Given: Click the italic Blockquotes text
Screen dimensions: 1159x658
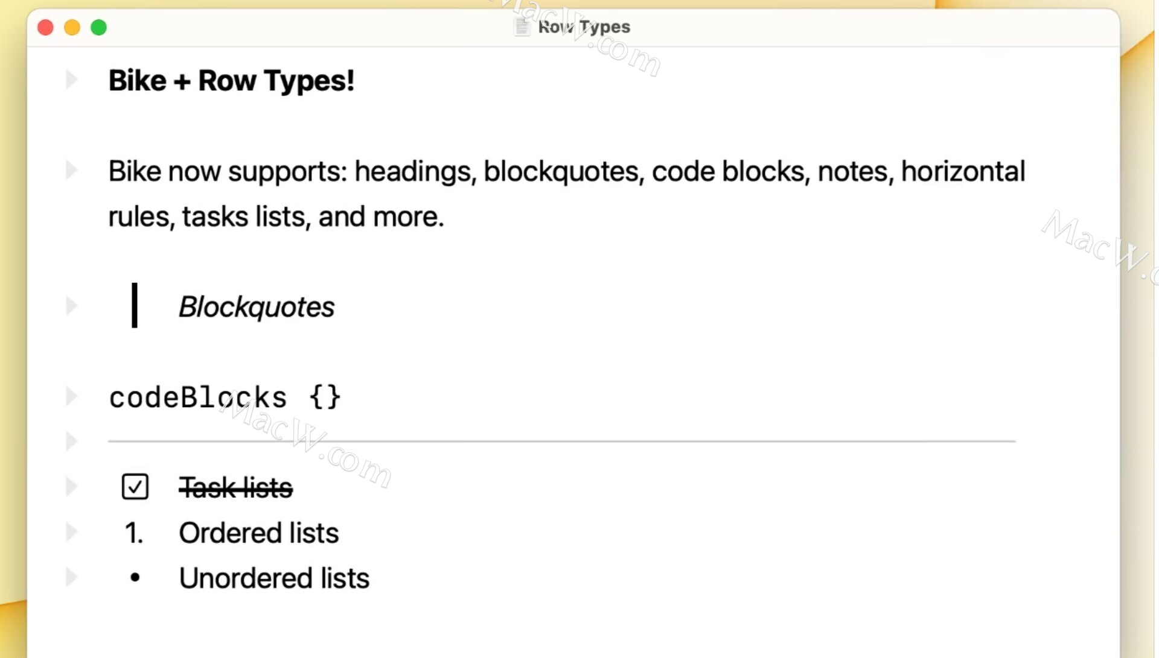Looking at the screenshot, I should point(257,307).
